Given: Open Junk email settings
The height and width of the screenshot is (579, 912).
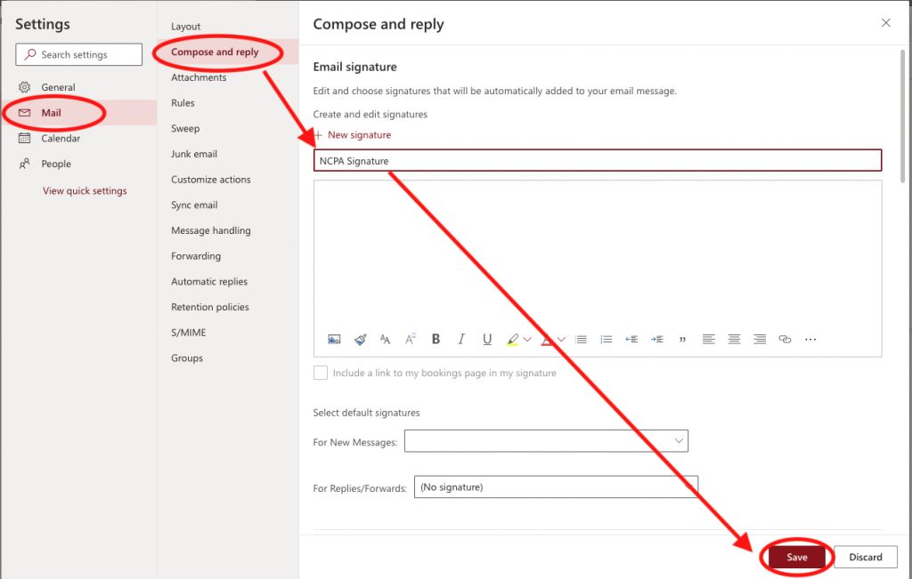Looking at the screenshot, I should pyautogui.click(x=194, y=154).
